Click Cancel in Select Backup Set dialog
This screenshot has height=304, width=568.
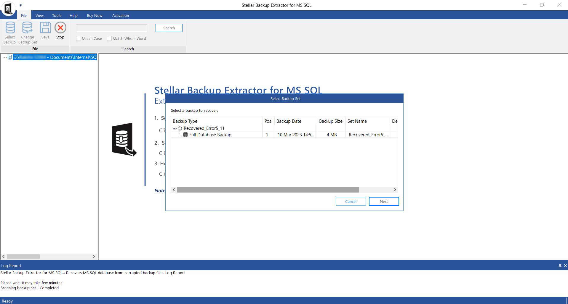[x=351, y=201]
